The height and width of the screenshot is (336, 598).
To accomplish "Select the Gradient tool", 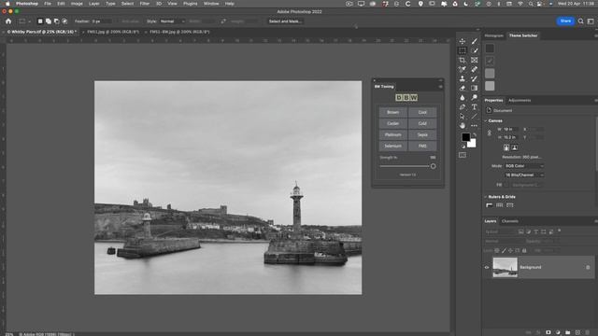I will pyautogui.click(x=474, y=88).
